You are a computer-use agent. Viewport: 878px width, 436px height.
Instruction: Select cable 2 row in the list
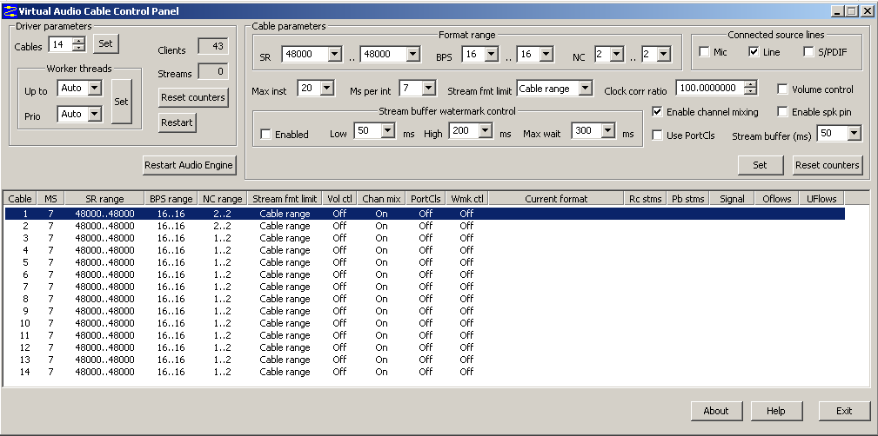pos(425,226)
